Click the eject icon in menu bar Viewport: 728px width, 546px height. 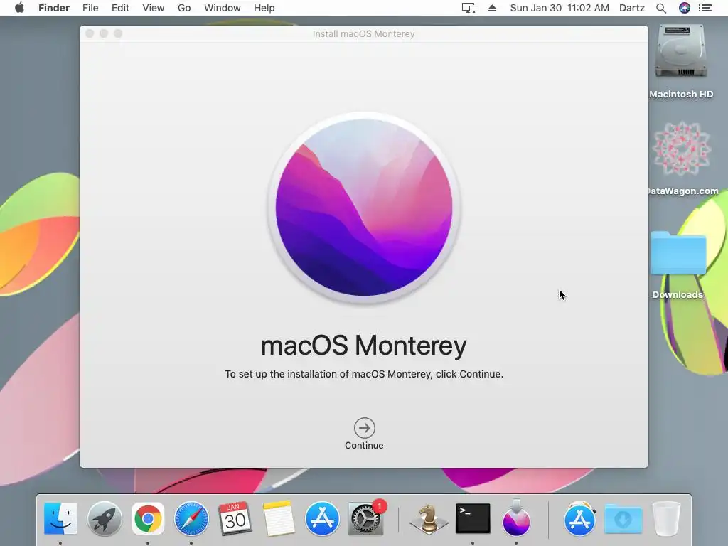click(492, 8)
